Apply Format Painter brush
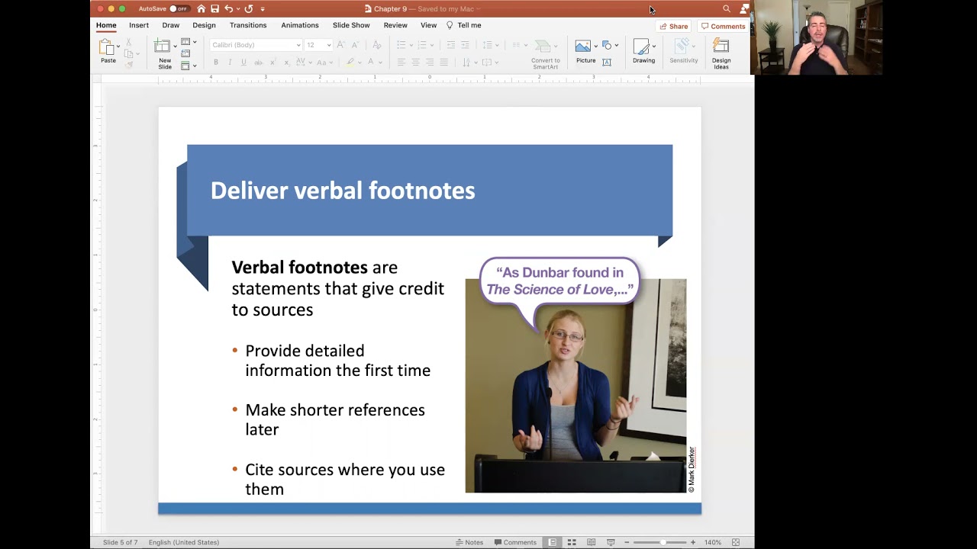 (x=129, y=65)
